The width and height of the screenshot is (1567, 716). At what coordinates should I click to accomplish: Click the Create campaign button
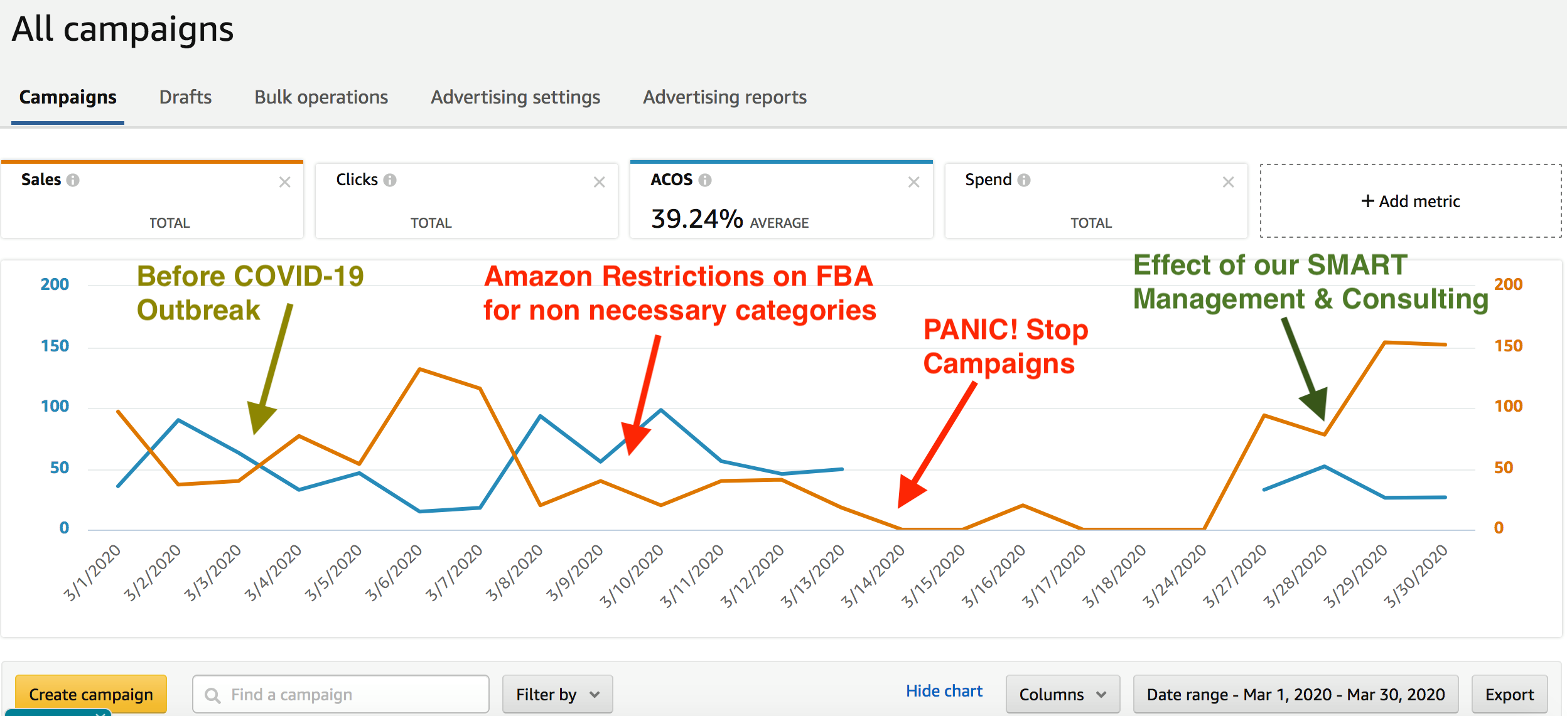pos(91,694)
